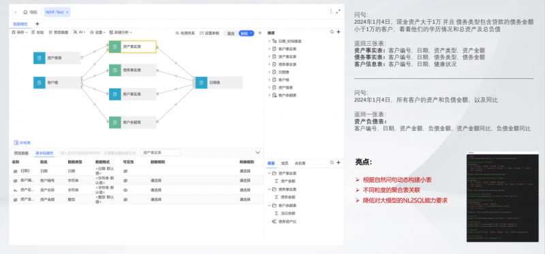Open 设置参数 parameter settings
Screen dimensions: 545x254
[x=210, y=33]
